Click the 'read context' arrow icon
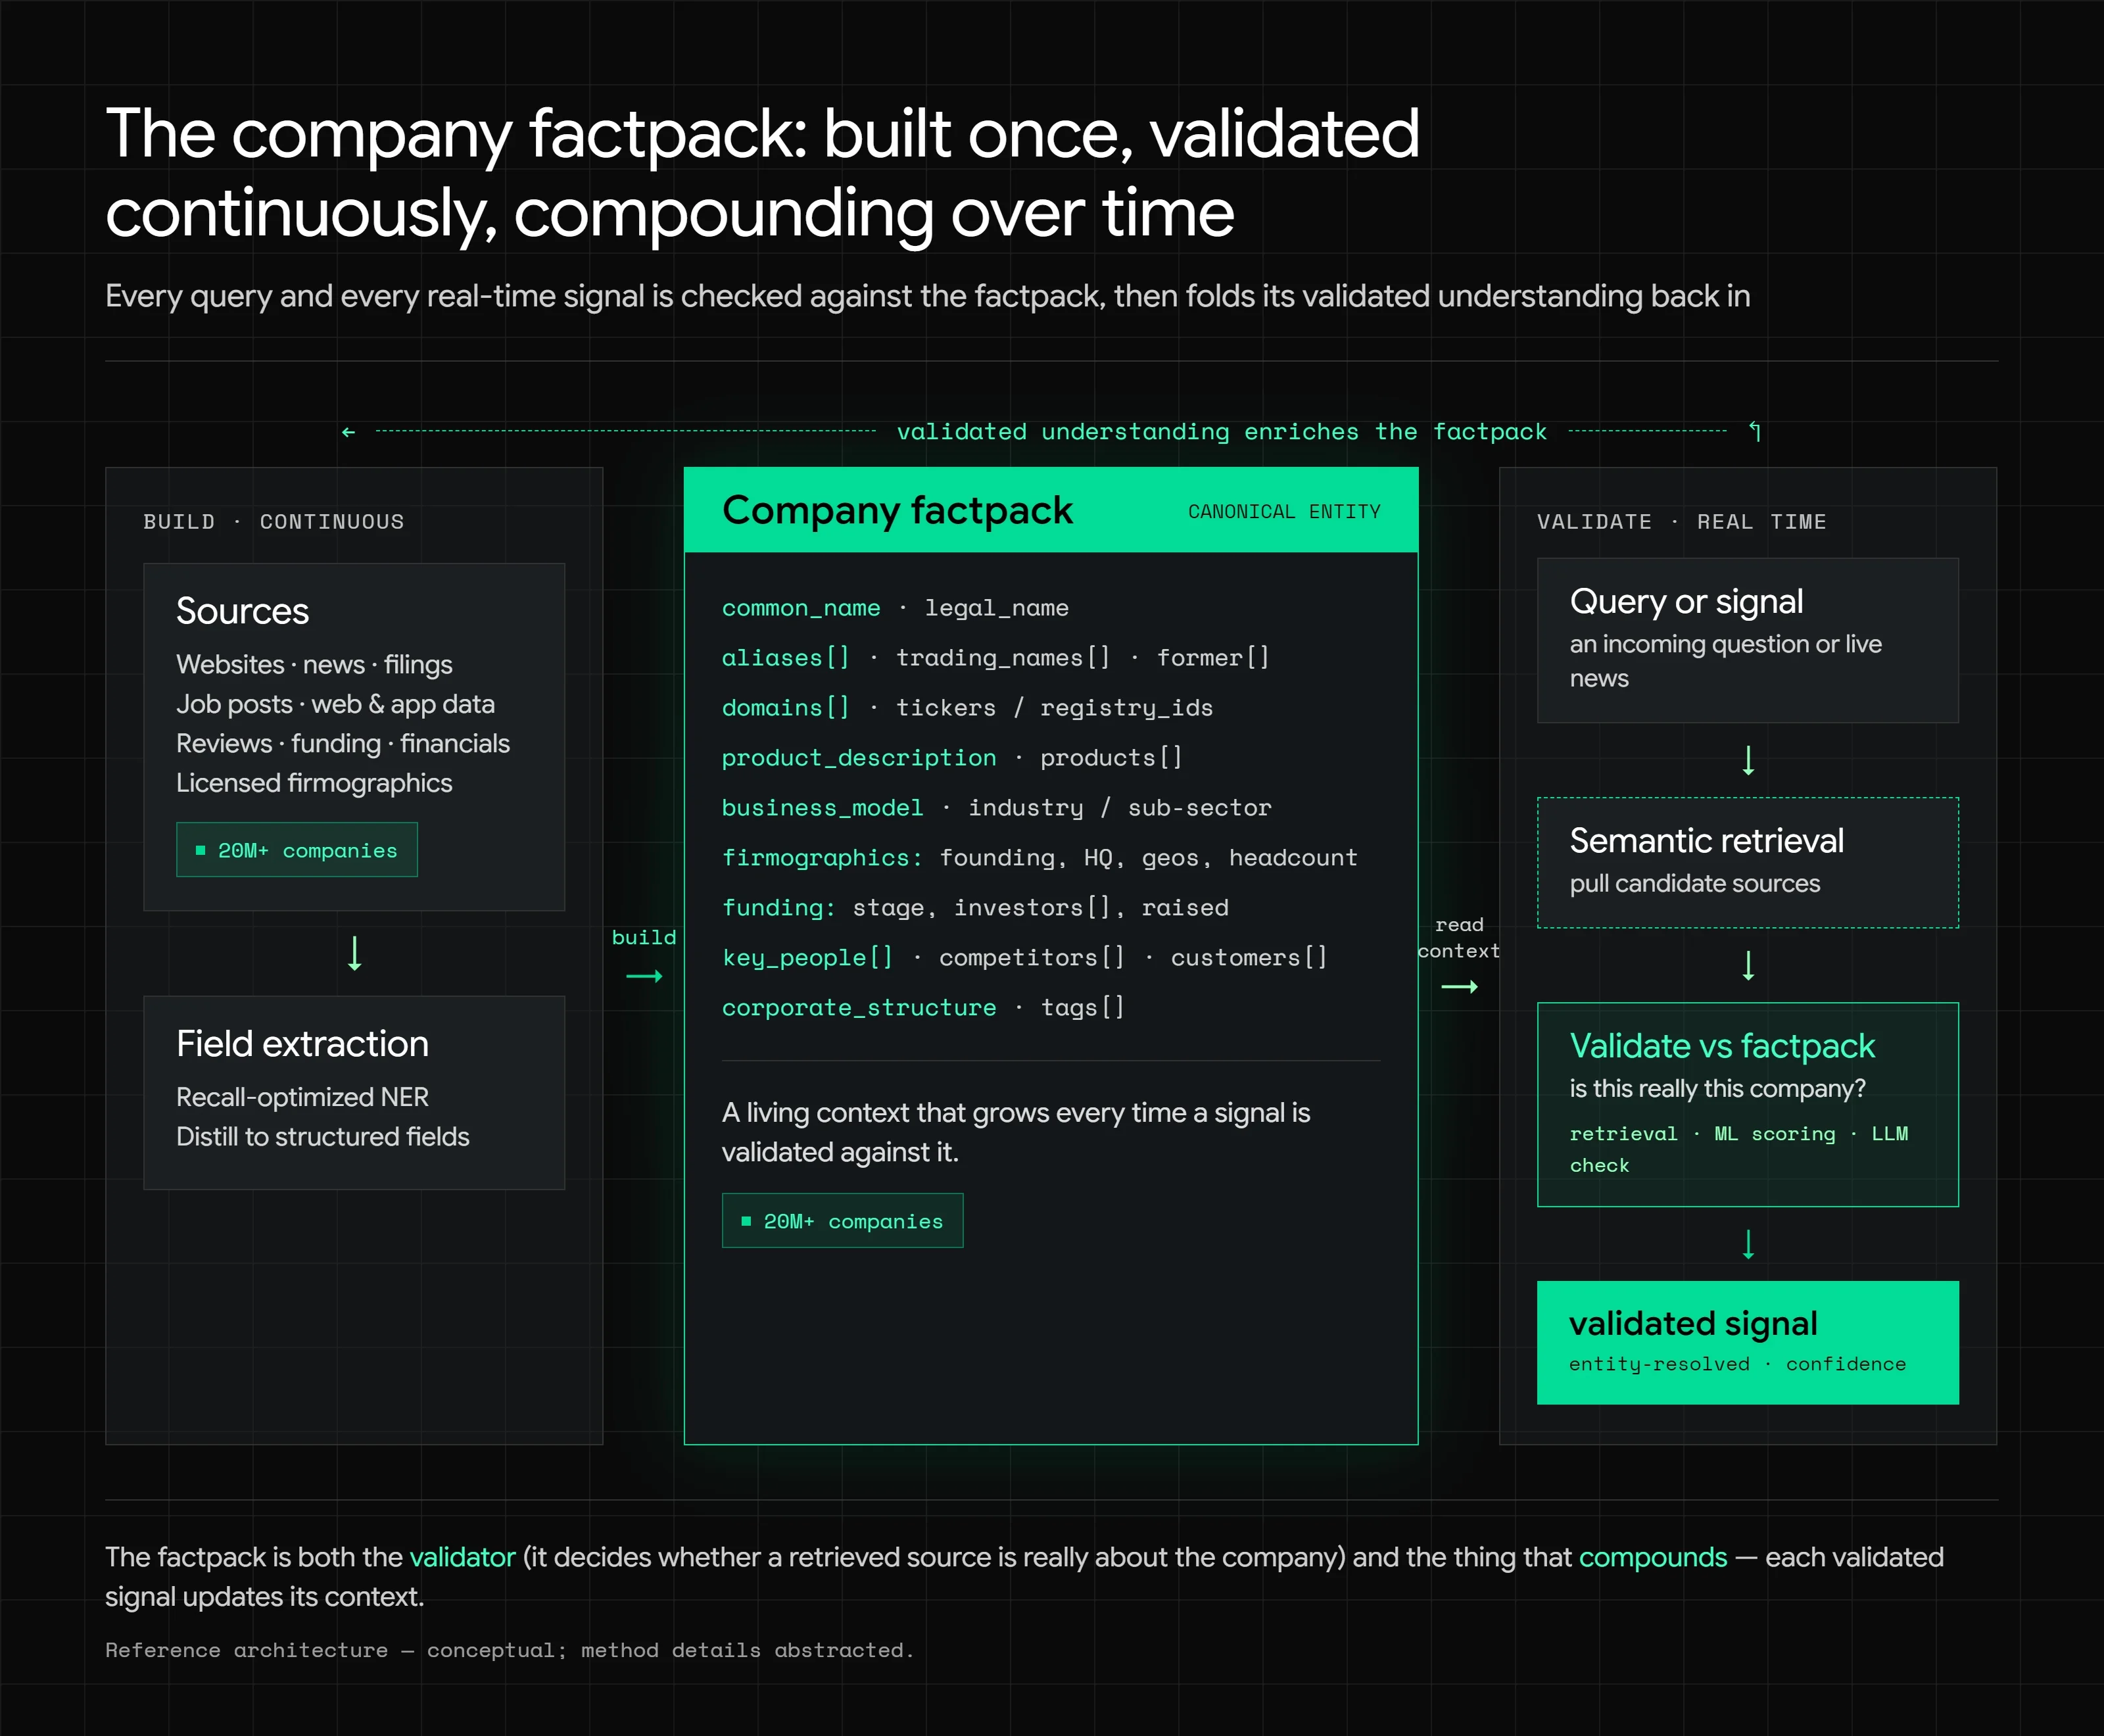This screenshot has width=2104, height=1736. coord(1459,987)
